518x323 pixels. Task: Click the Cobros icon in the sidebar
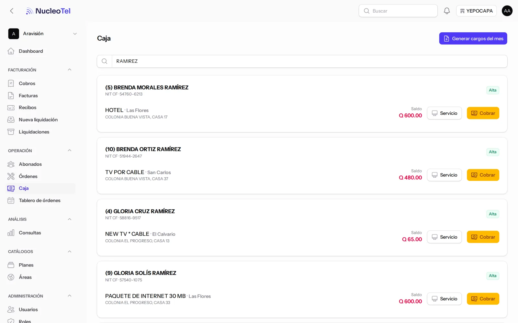(x=11, y=83)
